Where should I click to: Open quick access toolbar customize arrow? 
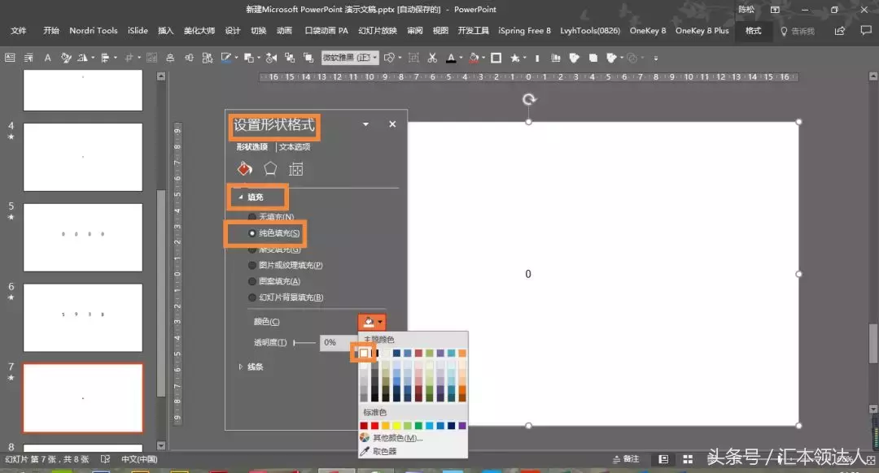click(x=656, y=58)
